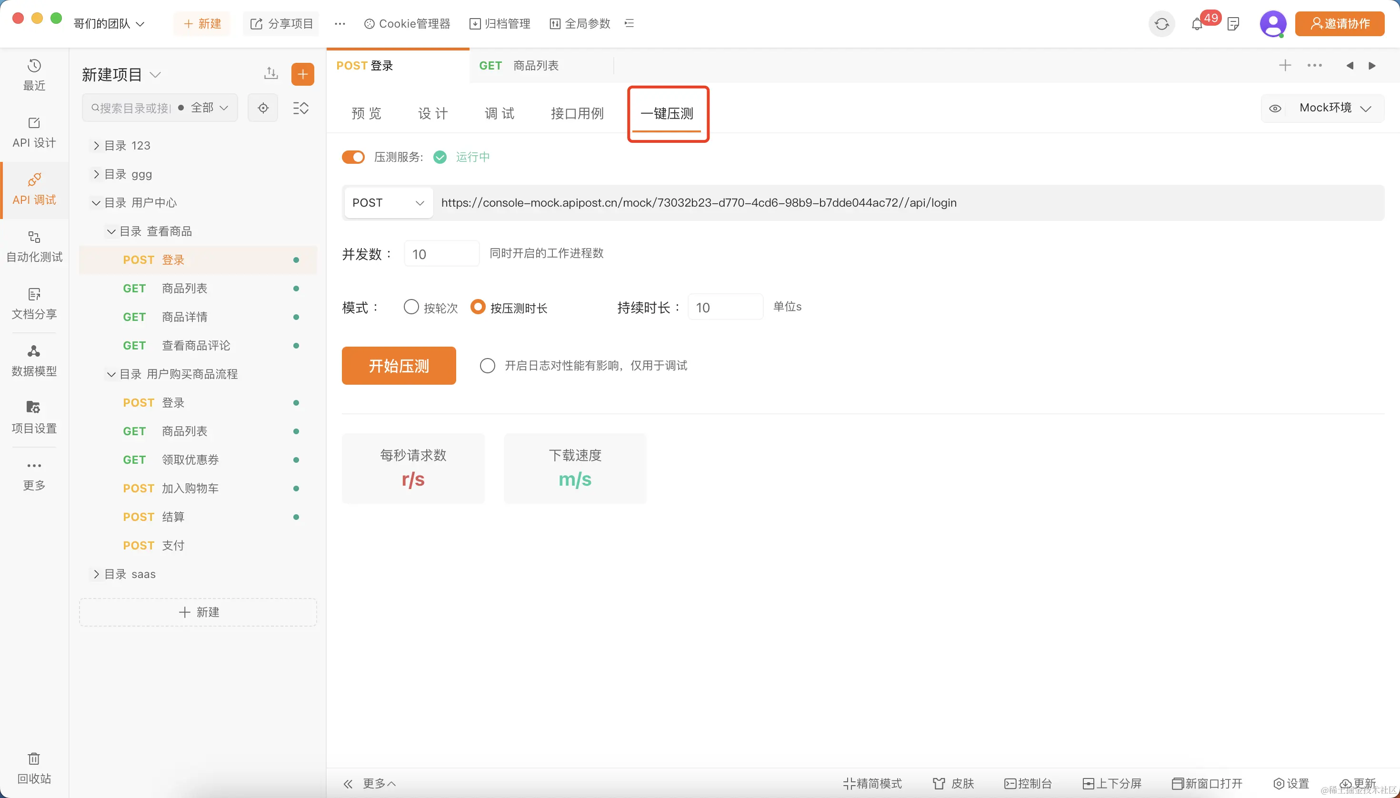The width and height of the screenshot is (1400, 798).
Task: Click the orange plus add button
Action: click(302, 75)
